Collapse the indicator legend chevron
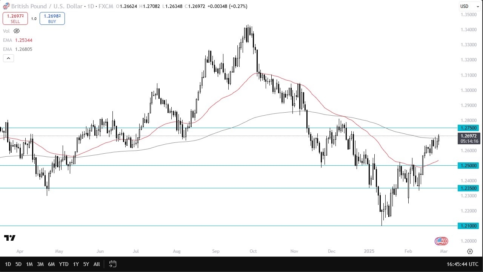This screenshot has width=483, height=272. [x=8, y=58]
